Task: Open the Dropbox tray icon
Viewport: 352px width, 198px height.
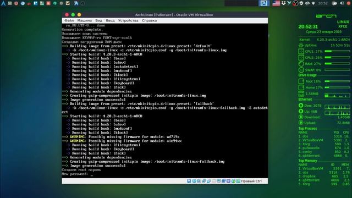Action: pyautogui.click(x=283, y=3)
